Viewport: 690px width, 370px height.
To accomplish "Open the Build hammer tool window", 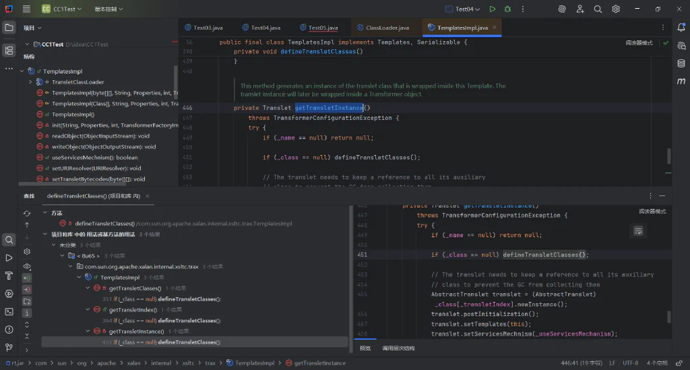I will click(9, 276).
